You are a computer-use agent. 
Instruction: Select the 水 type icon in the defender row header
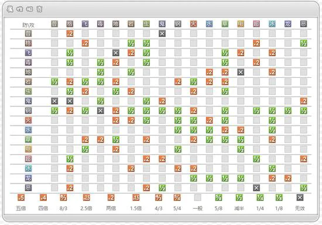coord(28,130)
